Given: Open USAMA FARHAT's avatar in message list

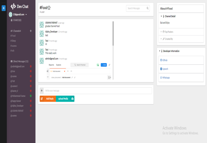Looking at the screenshot, I should point(41,25).
